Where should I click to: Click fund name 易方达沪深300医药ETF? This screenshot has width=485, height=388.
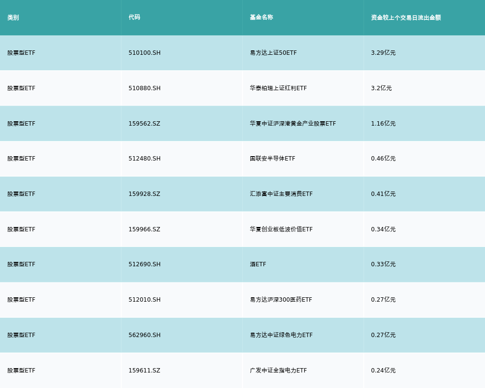click(x=281, y=300)
